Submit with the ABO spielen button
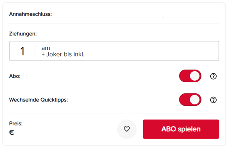The height and width of the screenshot is (148, 229). click(x=181, y=129)
